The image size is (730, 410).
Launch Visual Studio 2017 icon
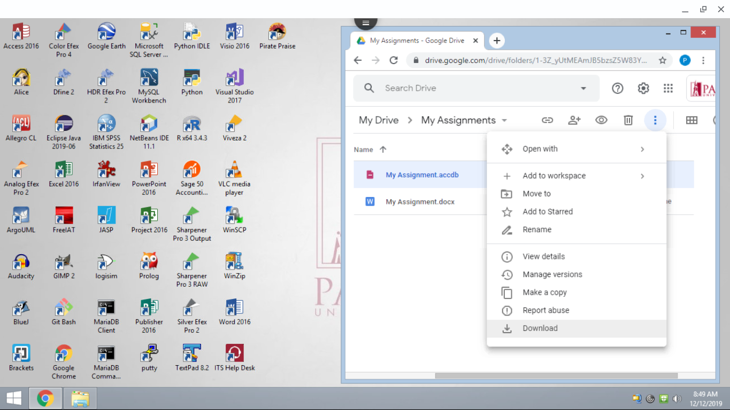[x=235, y=86]
